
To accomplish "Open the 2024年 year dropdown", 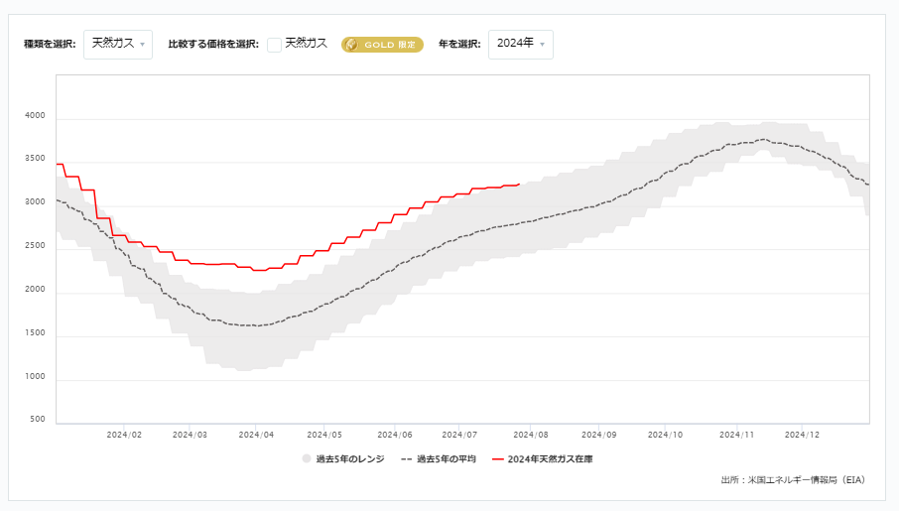I will [521, 45].
